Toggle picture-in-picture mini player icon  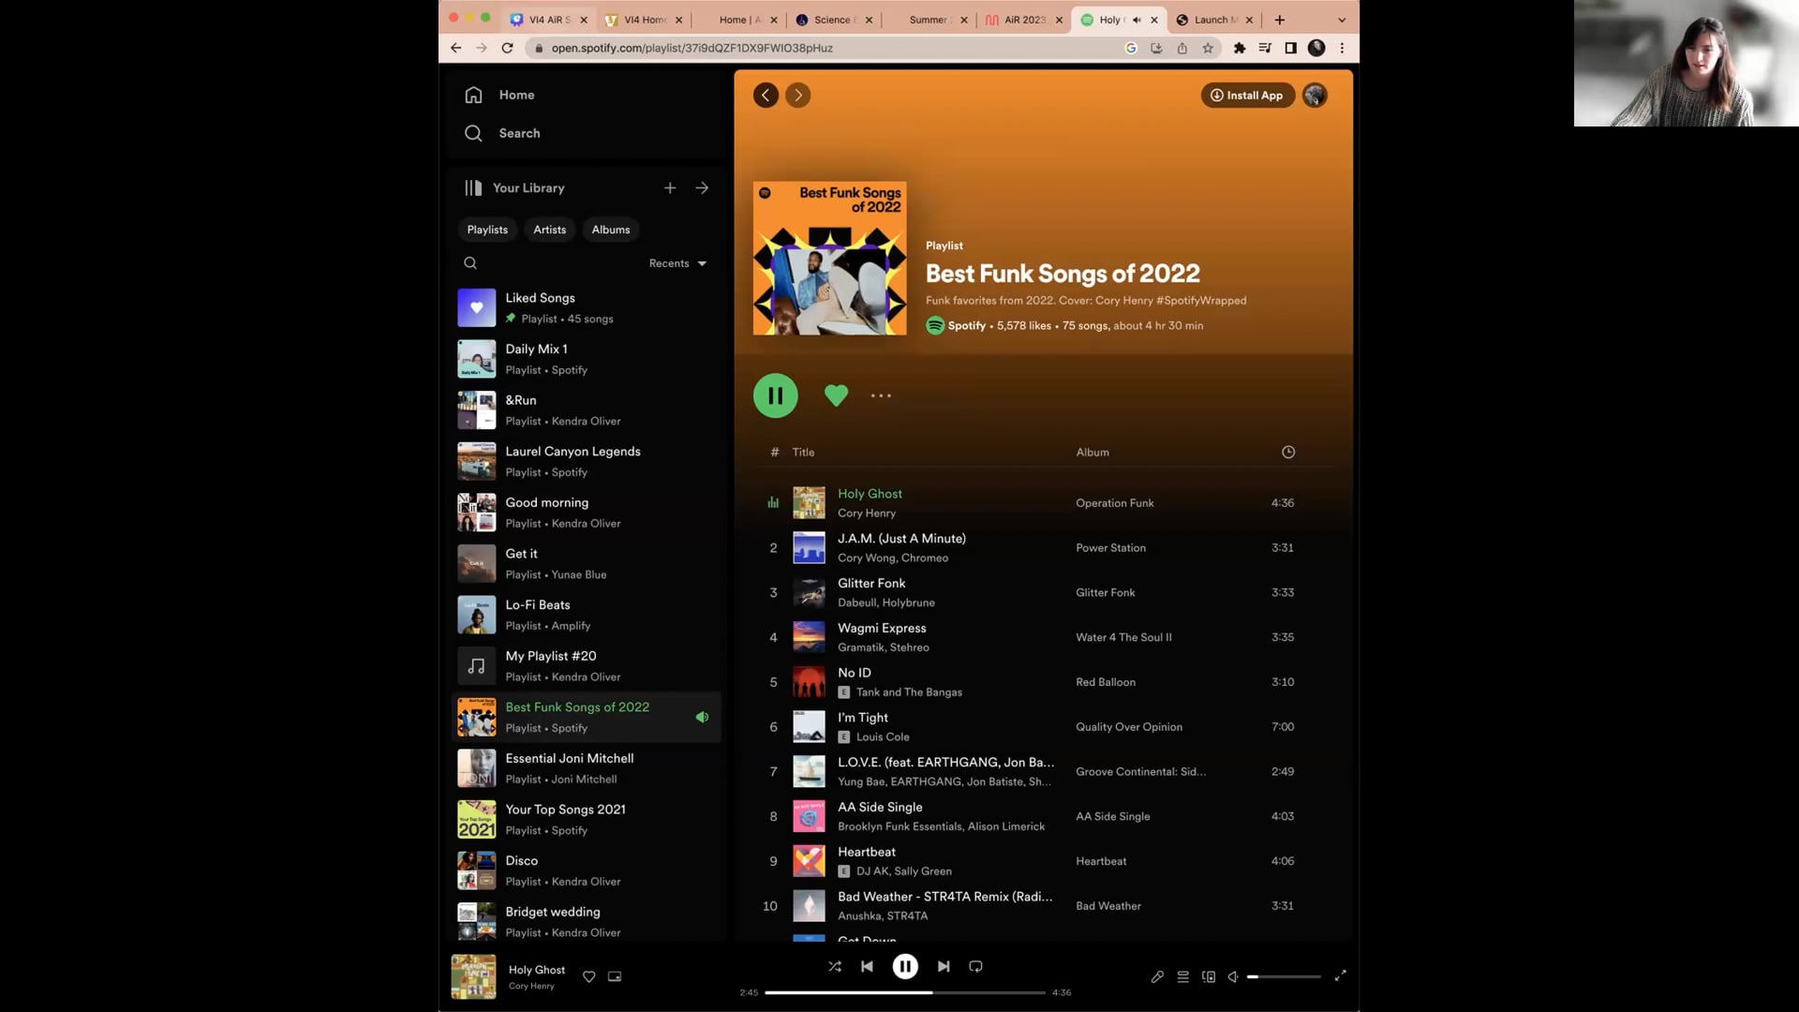615,976
